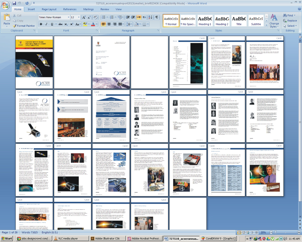This screenshot has width=302, height=242.
Task: Apply Center text alignment
Action: pos(109,24)
